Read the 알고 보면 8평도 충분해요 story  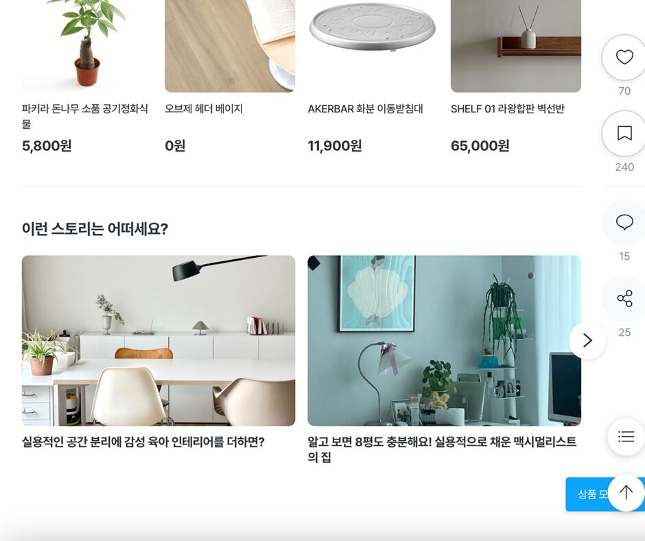tap(442, 449)
